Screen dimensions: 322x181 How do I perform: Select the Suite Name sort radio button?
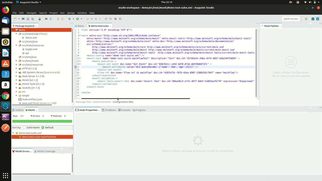(24, 127)
